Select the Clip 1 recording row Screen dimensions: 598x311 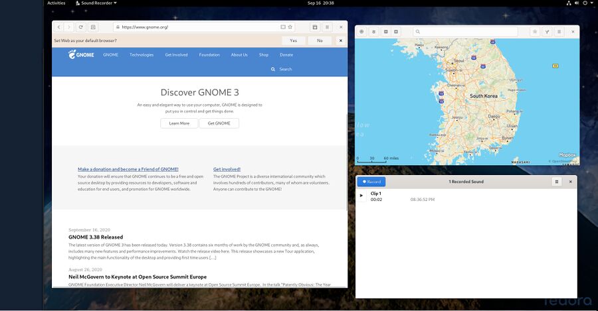pos(466,196)
